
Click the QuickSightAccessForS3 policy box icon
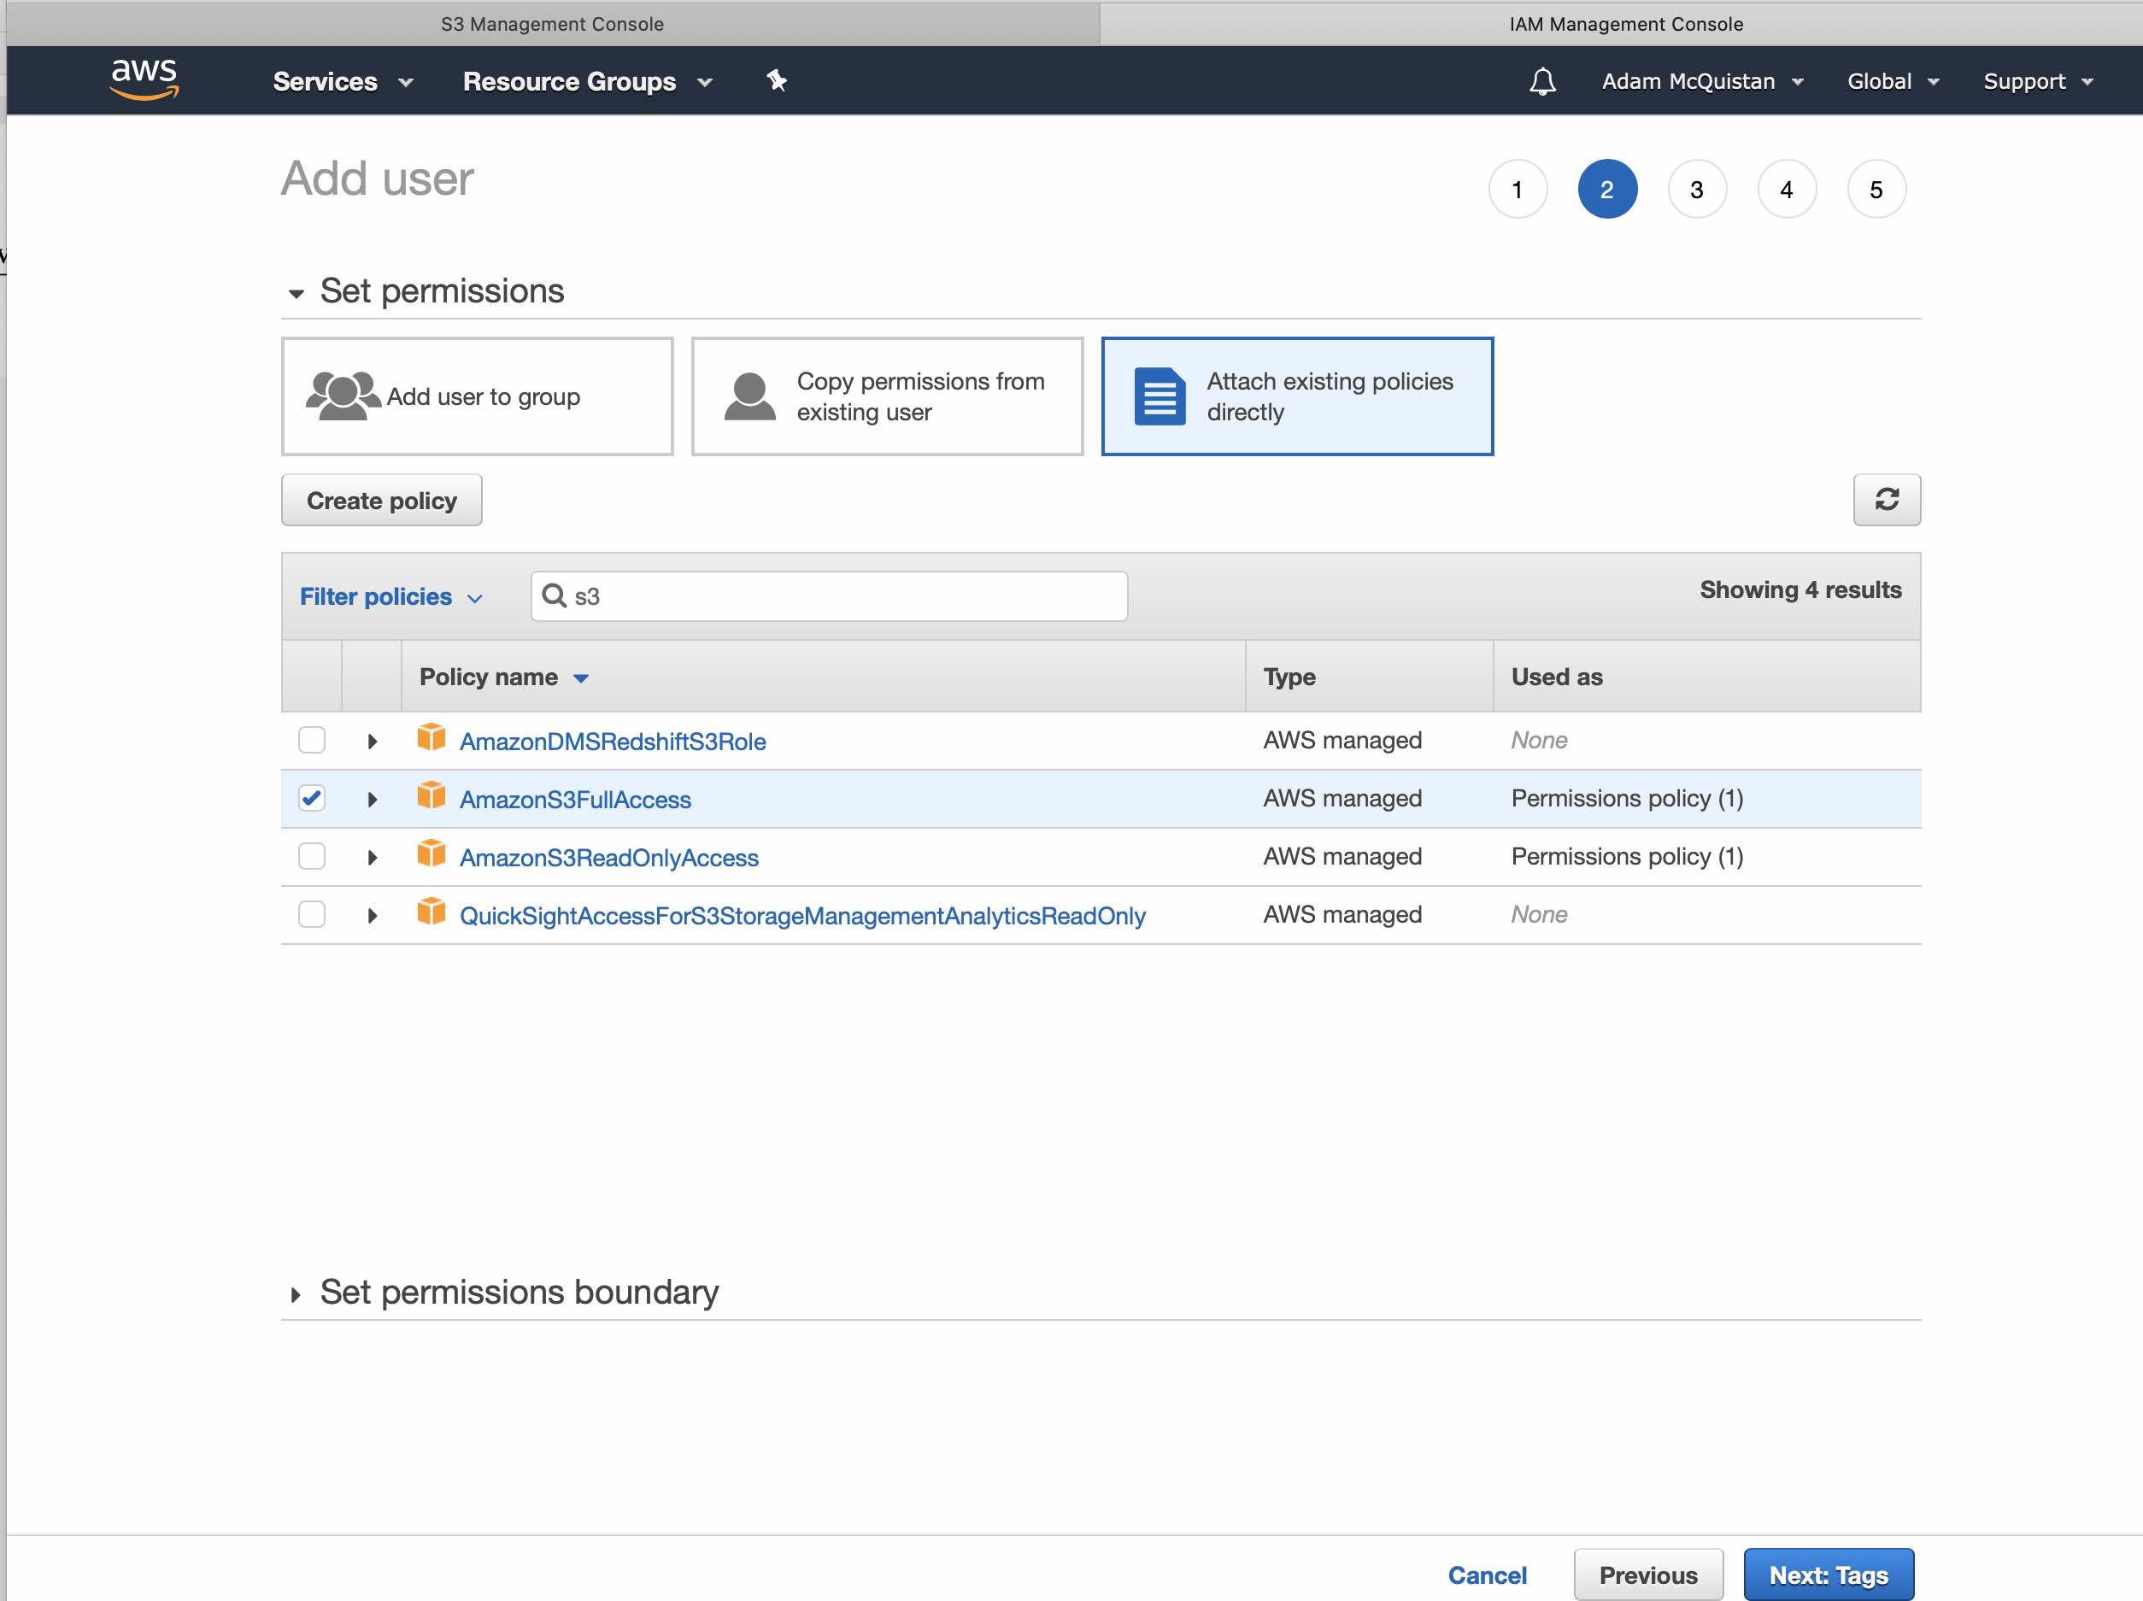click(432, 912)
